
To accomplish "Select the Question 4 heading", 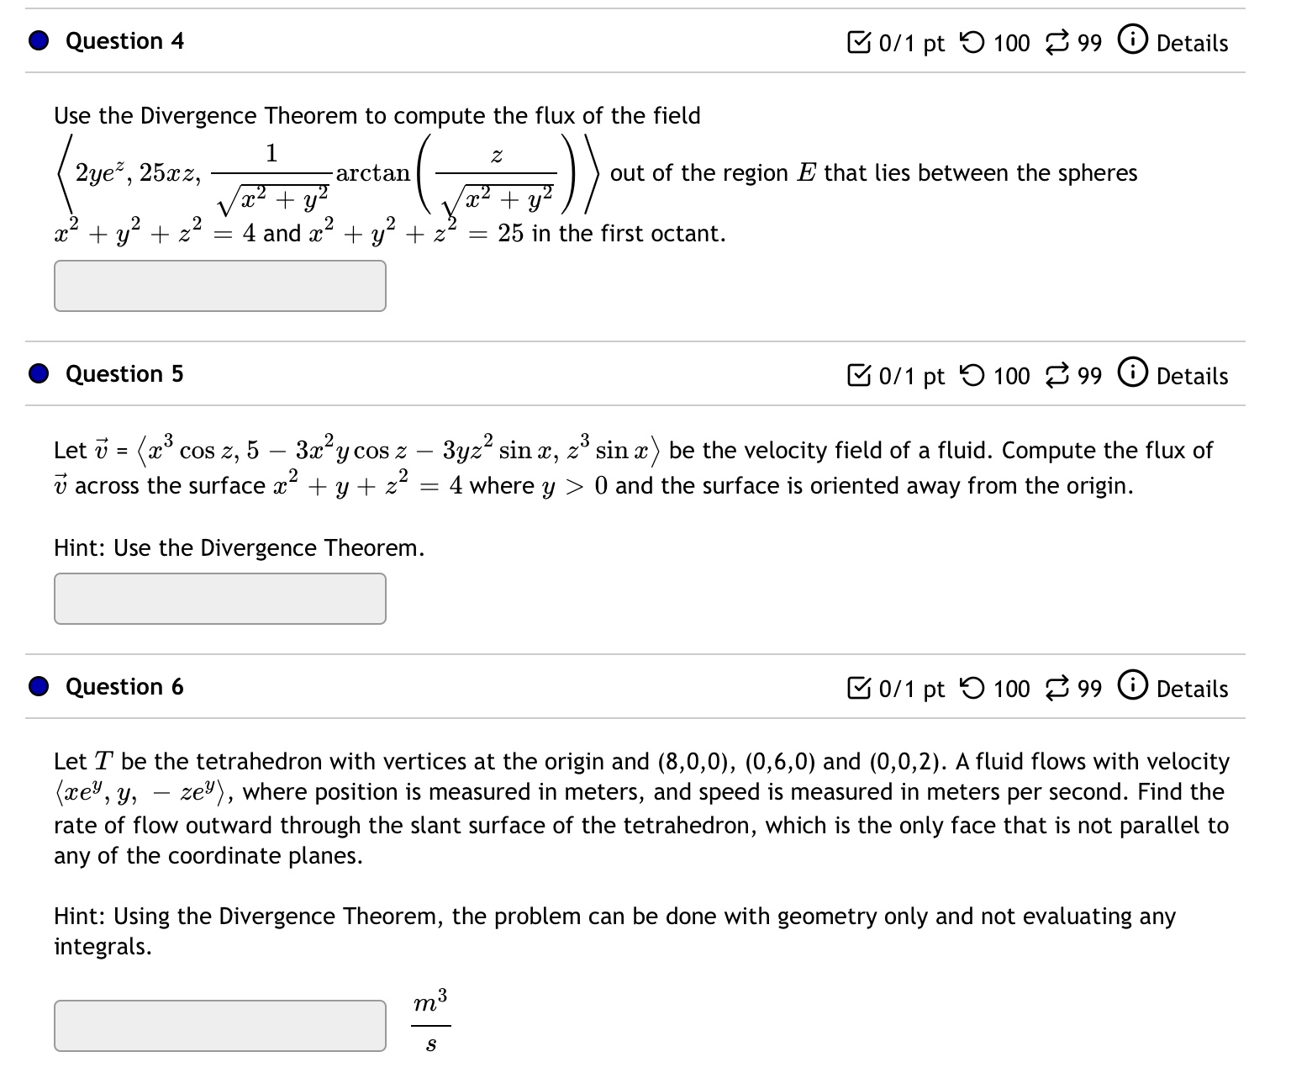I will point(124,41).
